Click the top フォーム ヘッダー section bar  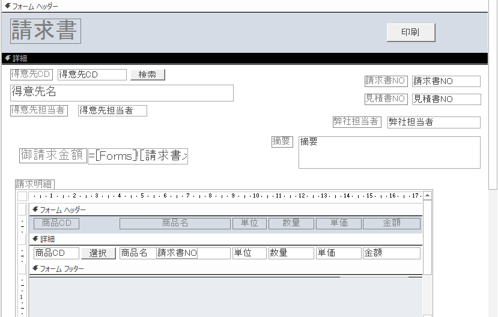click(240, 6)
